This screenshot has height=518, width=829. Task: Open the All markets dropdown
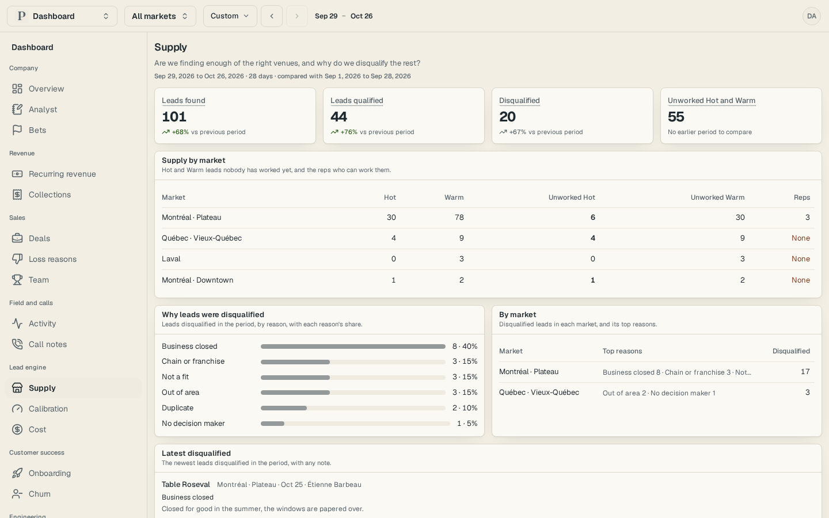160,16
